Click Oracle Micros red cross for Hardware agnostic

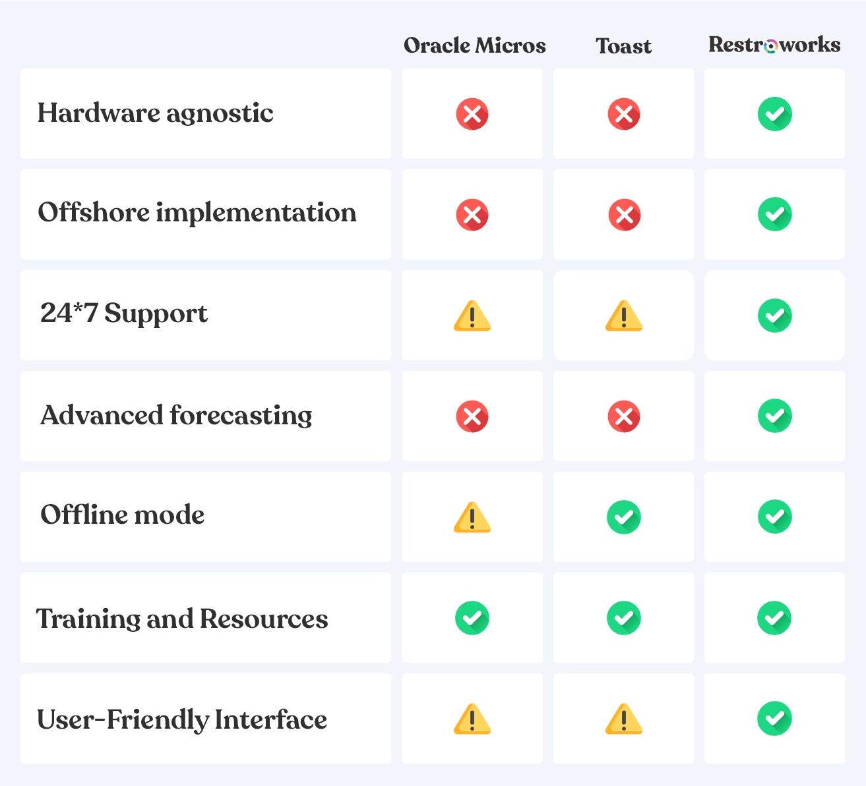pyautogui.click(x=472, y=114)
